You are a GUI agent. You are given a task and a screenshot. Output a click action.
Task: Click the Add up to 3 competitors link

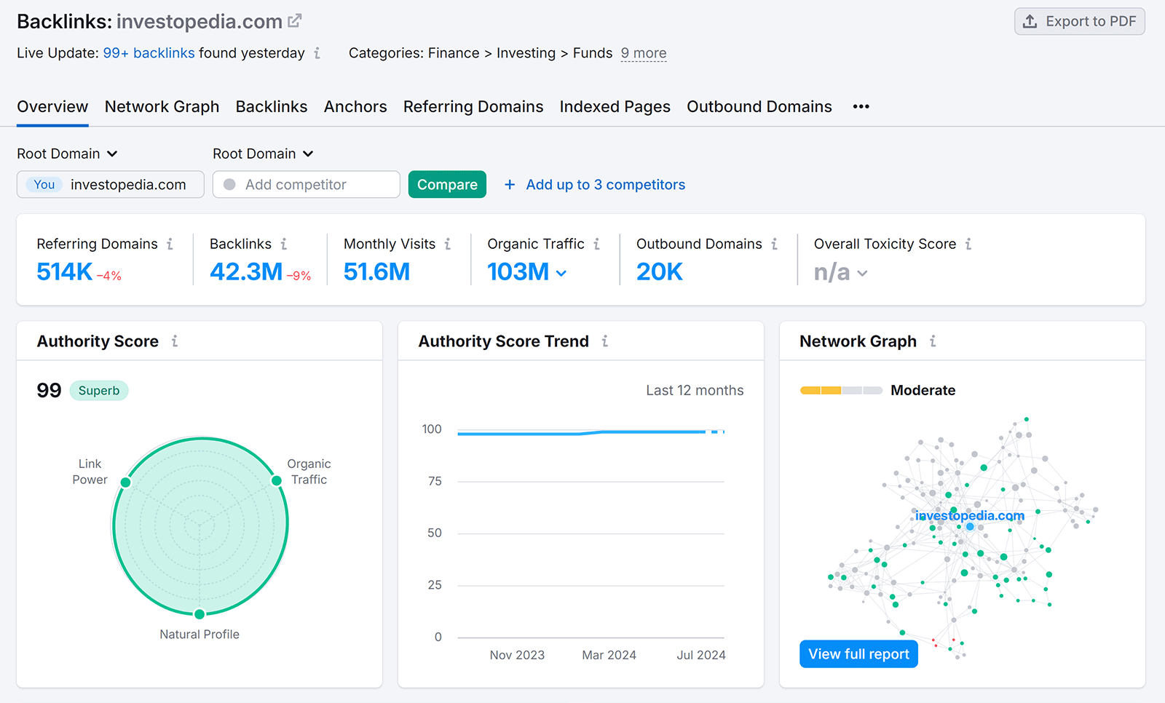click(x=605, y=184)
